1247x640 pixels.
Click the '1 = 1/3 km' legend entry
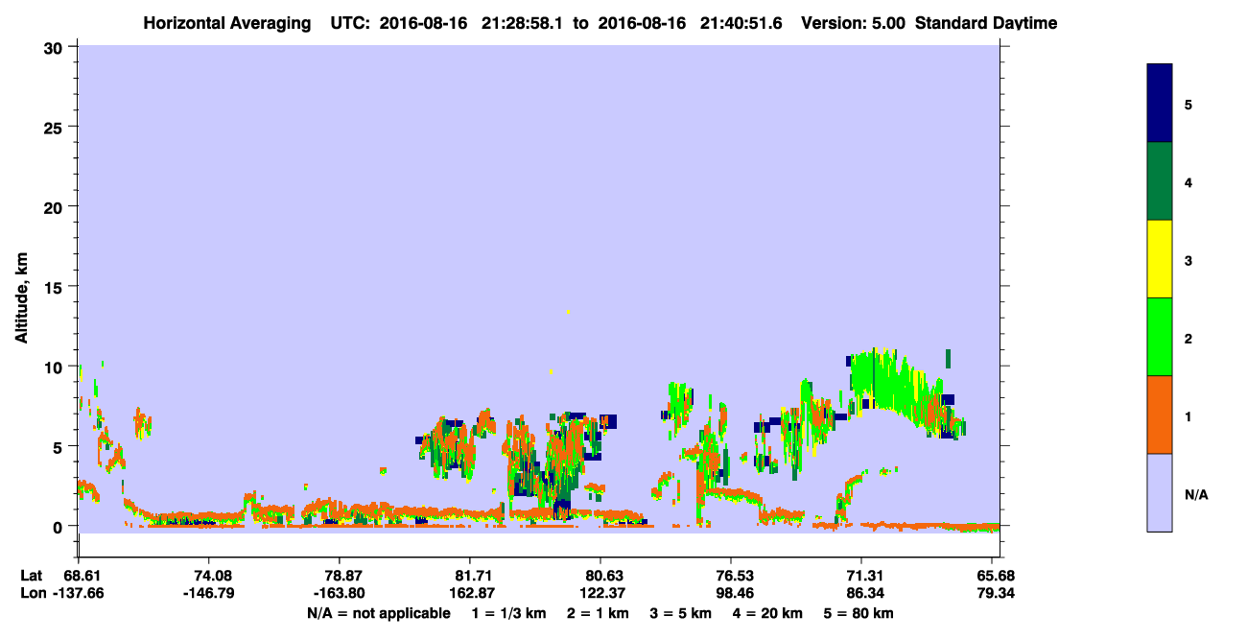click(x=507, y=613)
